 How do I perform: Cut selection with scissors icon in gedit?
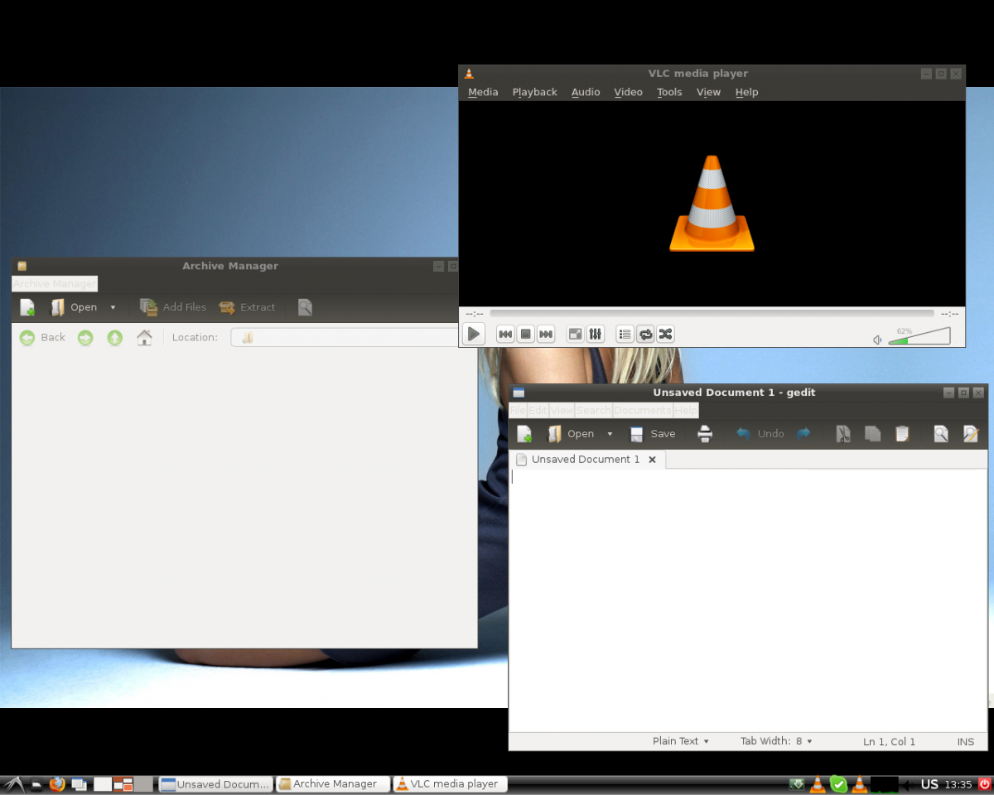click(843, 434)
